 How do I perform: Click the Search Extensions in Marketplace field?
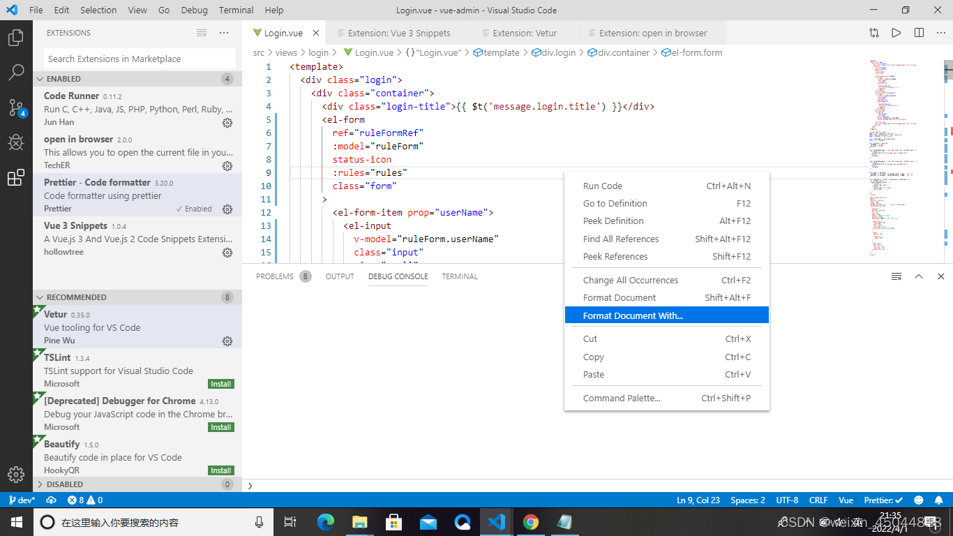(139, 59)
